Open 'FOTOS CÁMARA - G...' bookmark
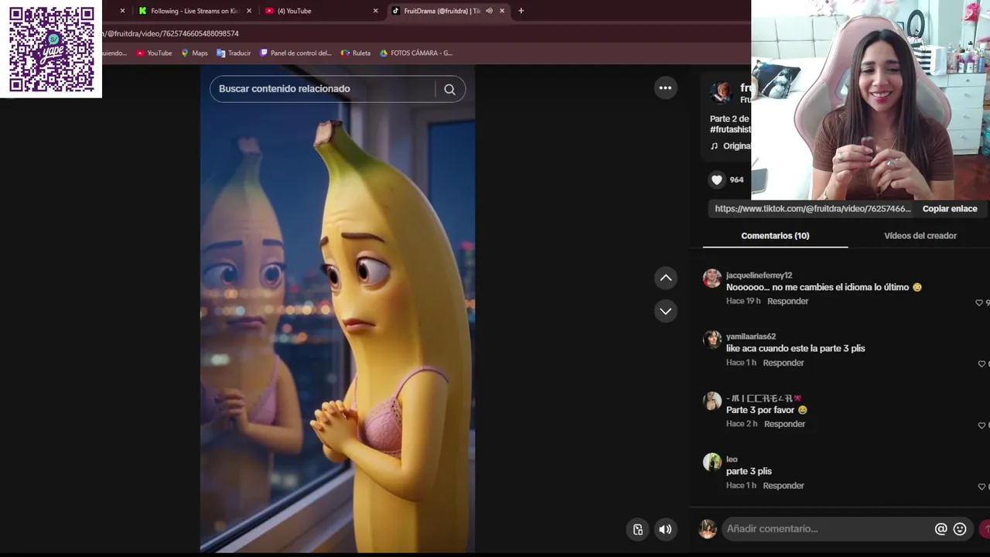 pyautogui.click(x=416, y=53)
